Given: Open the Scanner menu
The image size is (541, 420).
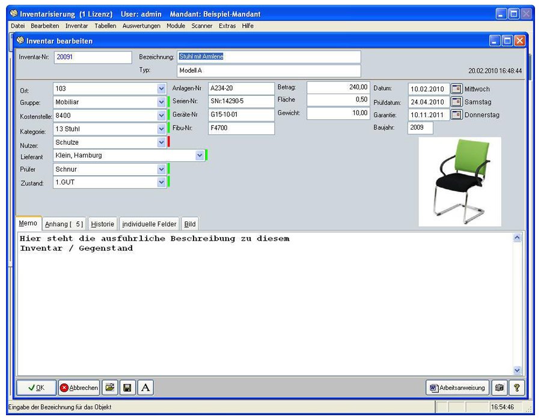Looking at the screenshot, I should 202,26.
